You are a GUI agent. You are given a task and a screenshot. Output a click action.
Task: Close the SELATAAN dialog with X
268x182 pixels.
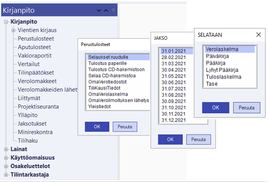pos(258,35)
